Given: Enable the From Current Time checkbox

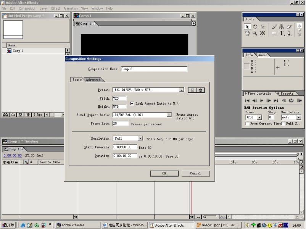Looking at the screenshot, I should click(247, 124).
